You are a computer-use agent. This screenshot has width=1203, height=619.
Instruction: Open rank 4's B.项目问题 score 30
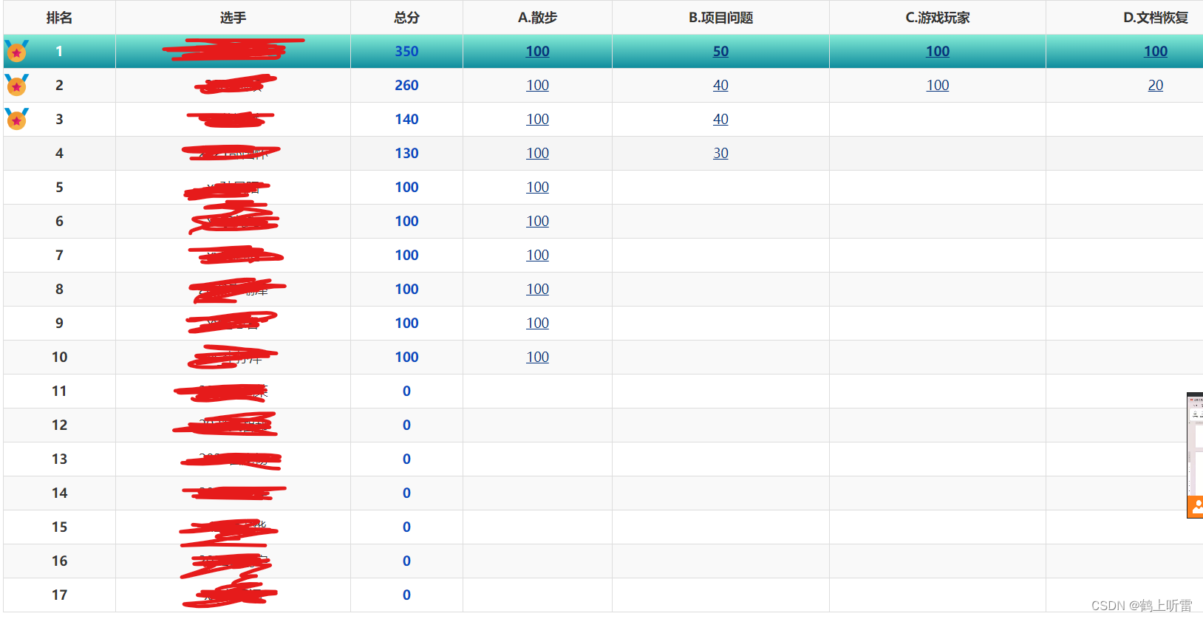pos(720,153)
